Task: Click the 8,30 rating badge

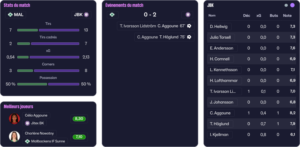Action: point(79,119)
